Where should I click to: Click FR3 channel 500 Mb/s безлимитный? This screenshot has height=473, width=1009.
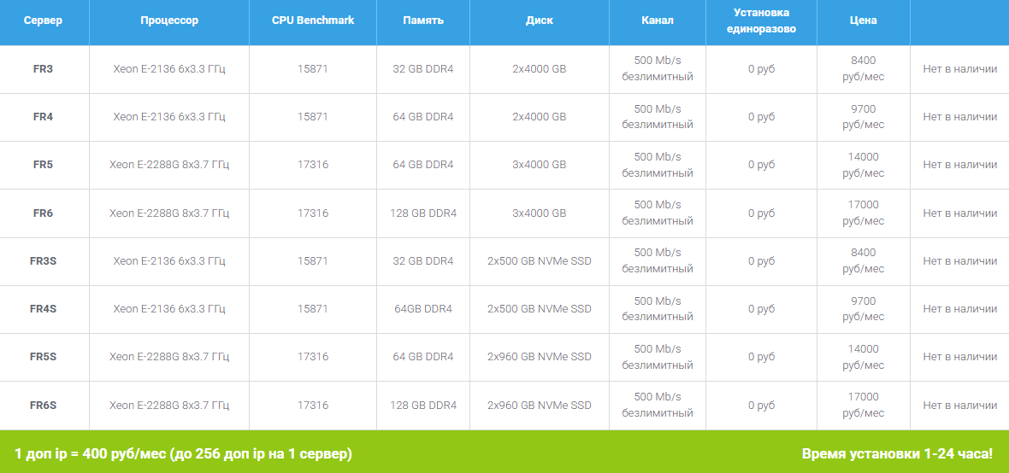tap(658, 69)
